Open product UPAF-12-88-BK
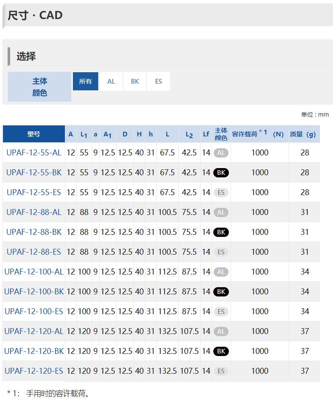333x405 pixels. click(34, 232)
